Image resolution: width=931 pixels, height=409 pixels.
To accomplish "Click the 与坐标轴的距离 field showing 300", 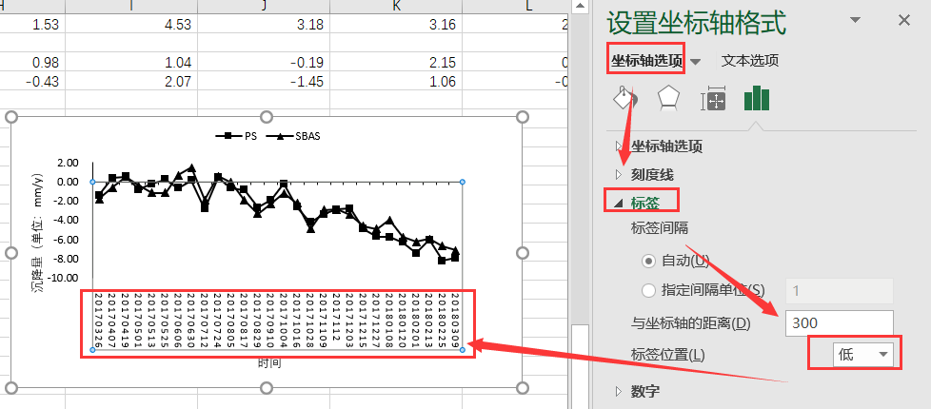I will [x=840, y=323].
